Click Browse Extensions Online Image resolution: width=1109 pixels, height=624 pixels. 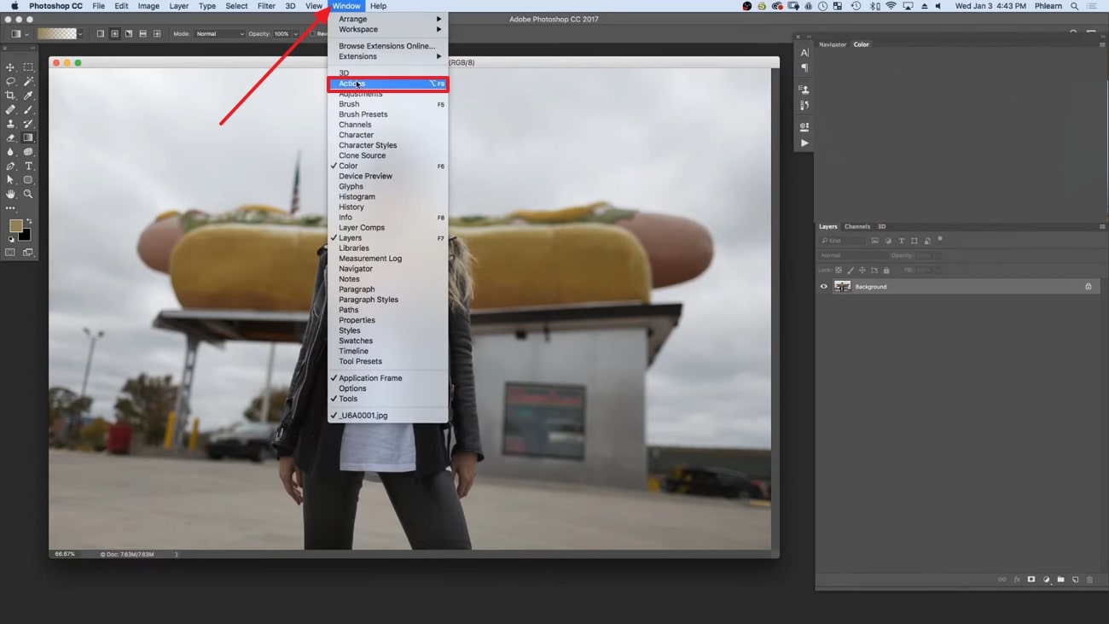(x=388, y=46)
